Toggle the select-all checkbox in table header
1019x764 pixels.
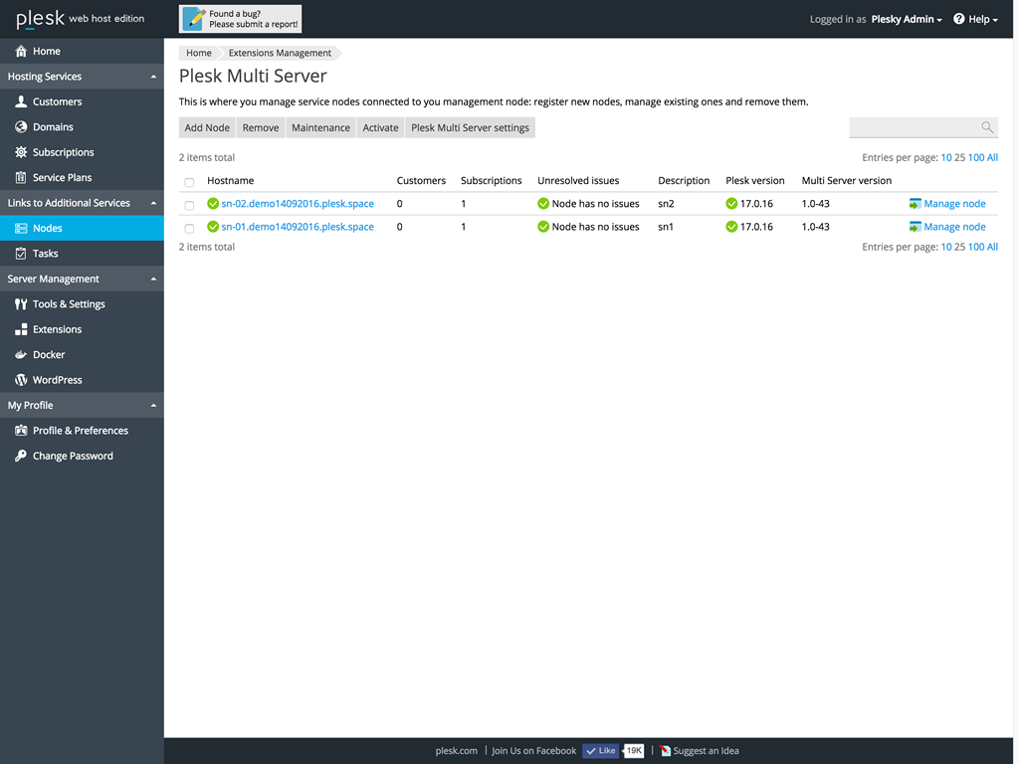pos(189,182)
